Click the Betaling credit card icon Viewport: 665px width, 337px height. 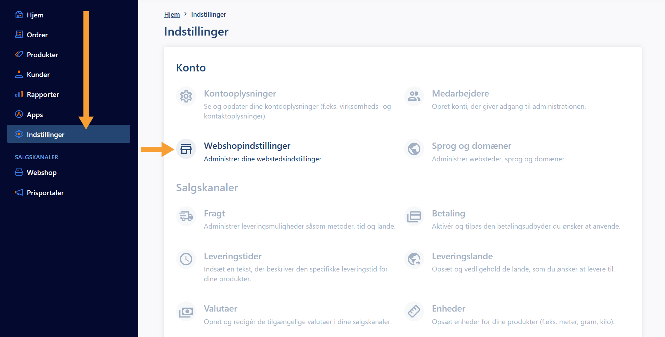tap(414, 216)
